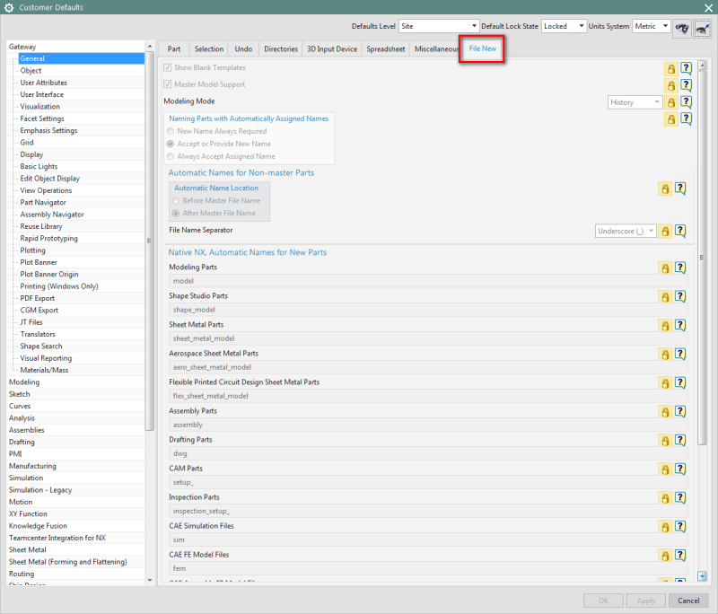Open help icon for Inspection Parts

pos(680,497)
